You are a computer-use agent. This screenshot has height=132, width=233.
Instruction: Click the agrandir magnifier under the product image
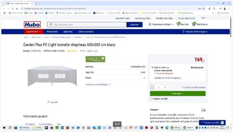(49, 102)
